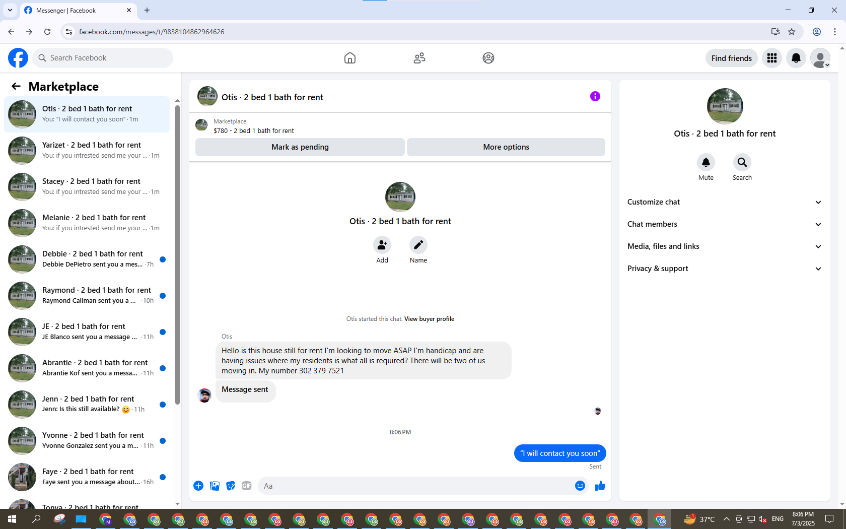Open Stacey 2 bed 1 bath conversation
Viewport: 846px width, 529px height.
[x=87, y=187]
